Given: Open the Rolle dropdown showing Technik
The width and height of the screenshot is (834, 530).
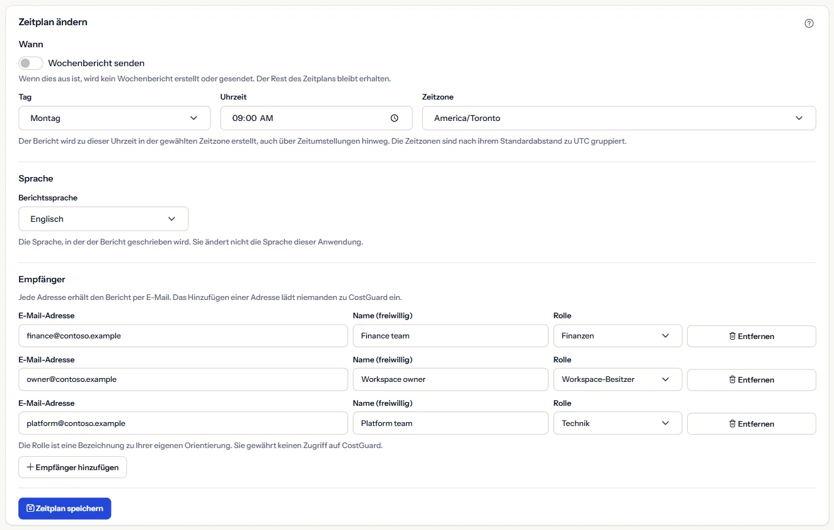Looking at the screenshot, I should coord(618,423).
